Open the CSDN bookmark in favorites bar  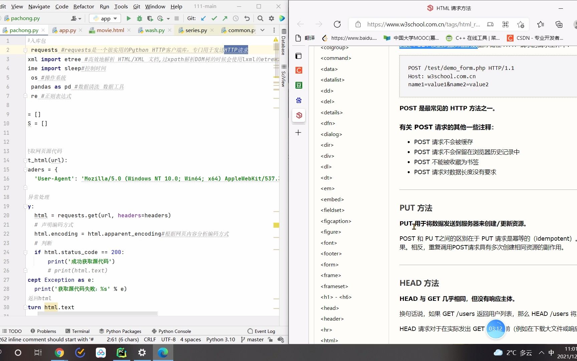[x=535, y=38]
